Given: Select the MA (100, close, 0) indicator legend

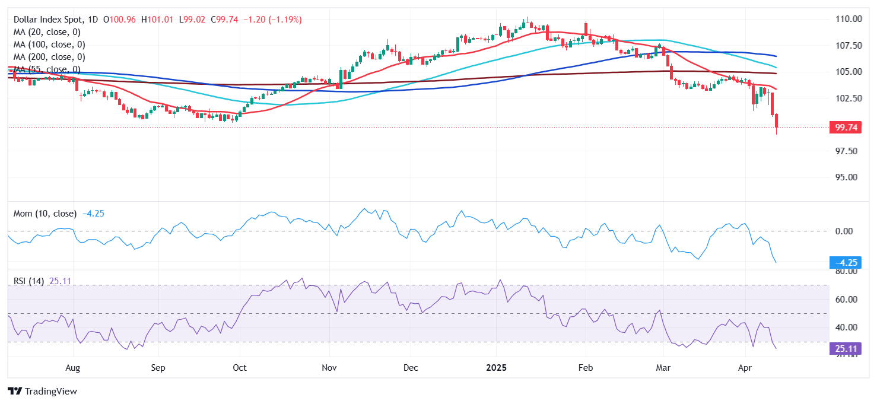Looking at the screenshot, I should [x=50, y=44].
